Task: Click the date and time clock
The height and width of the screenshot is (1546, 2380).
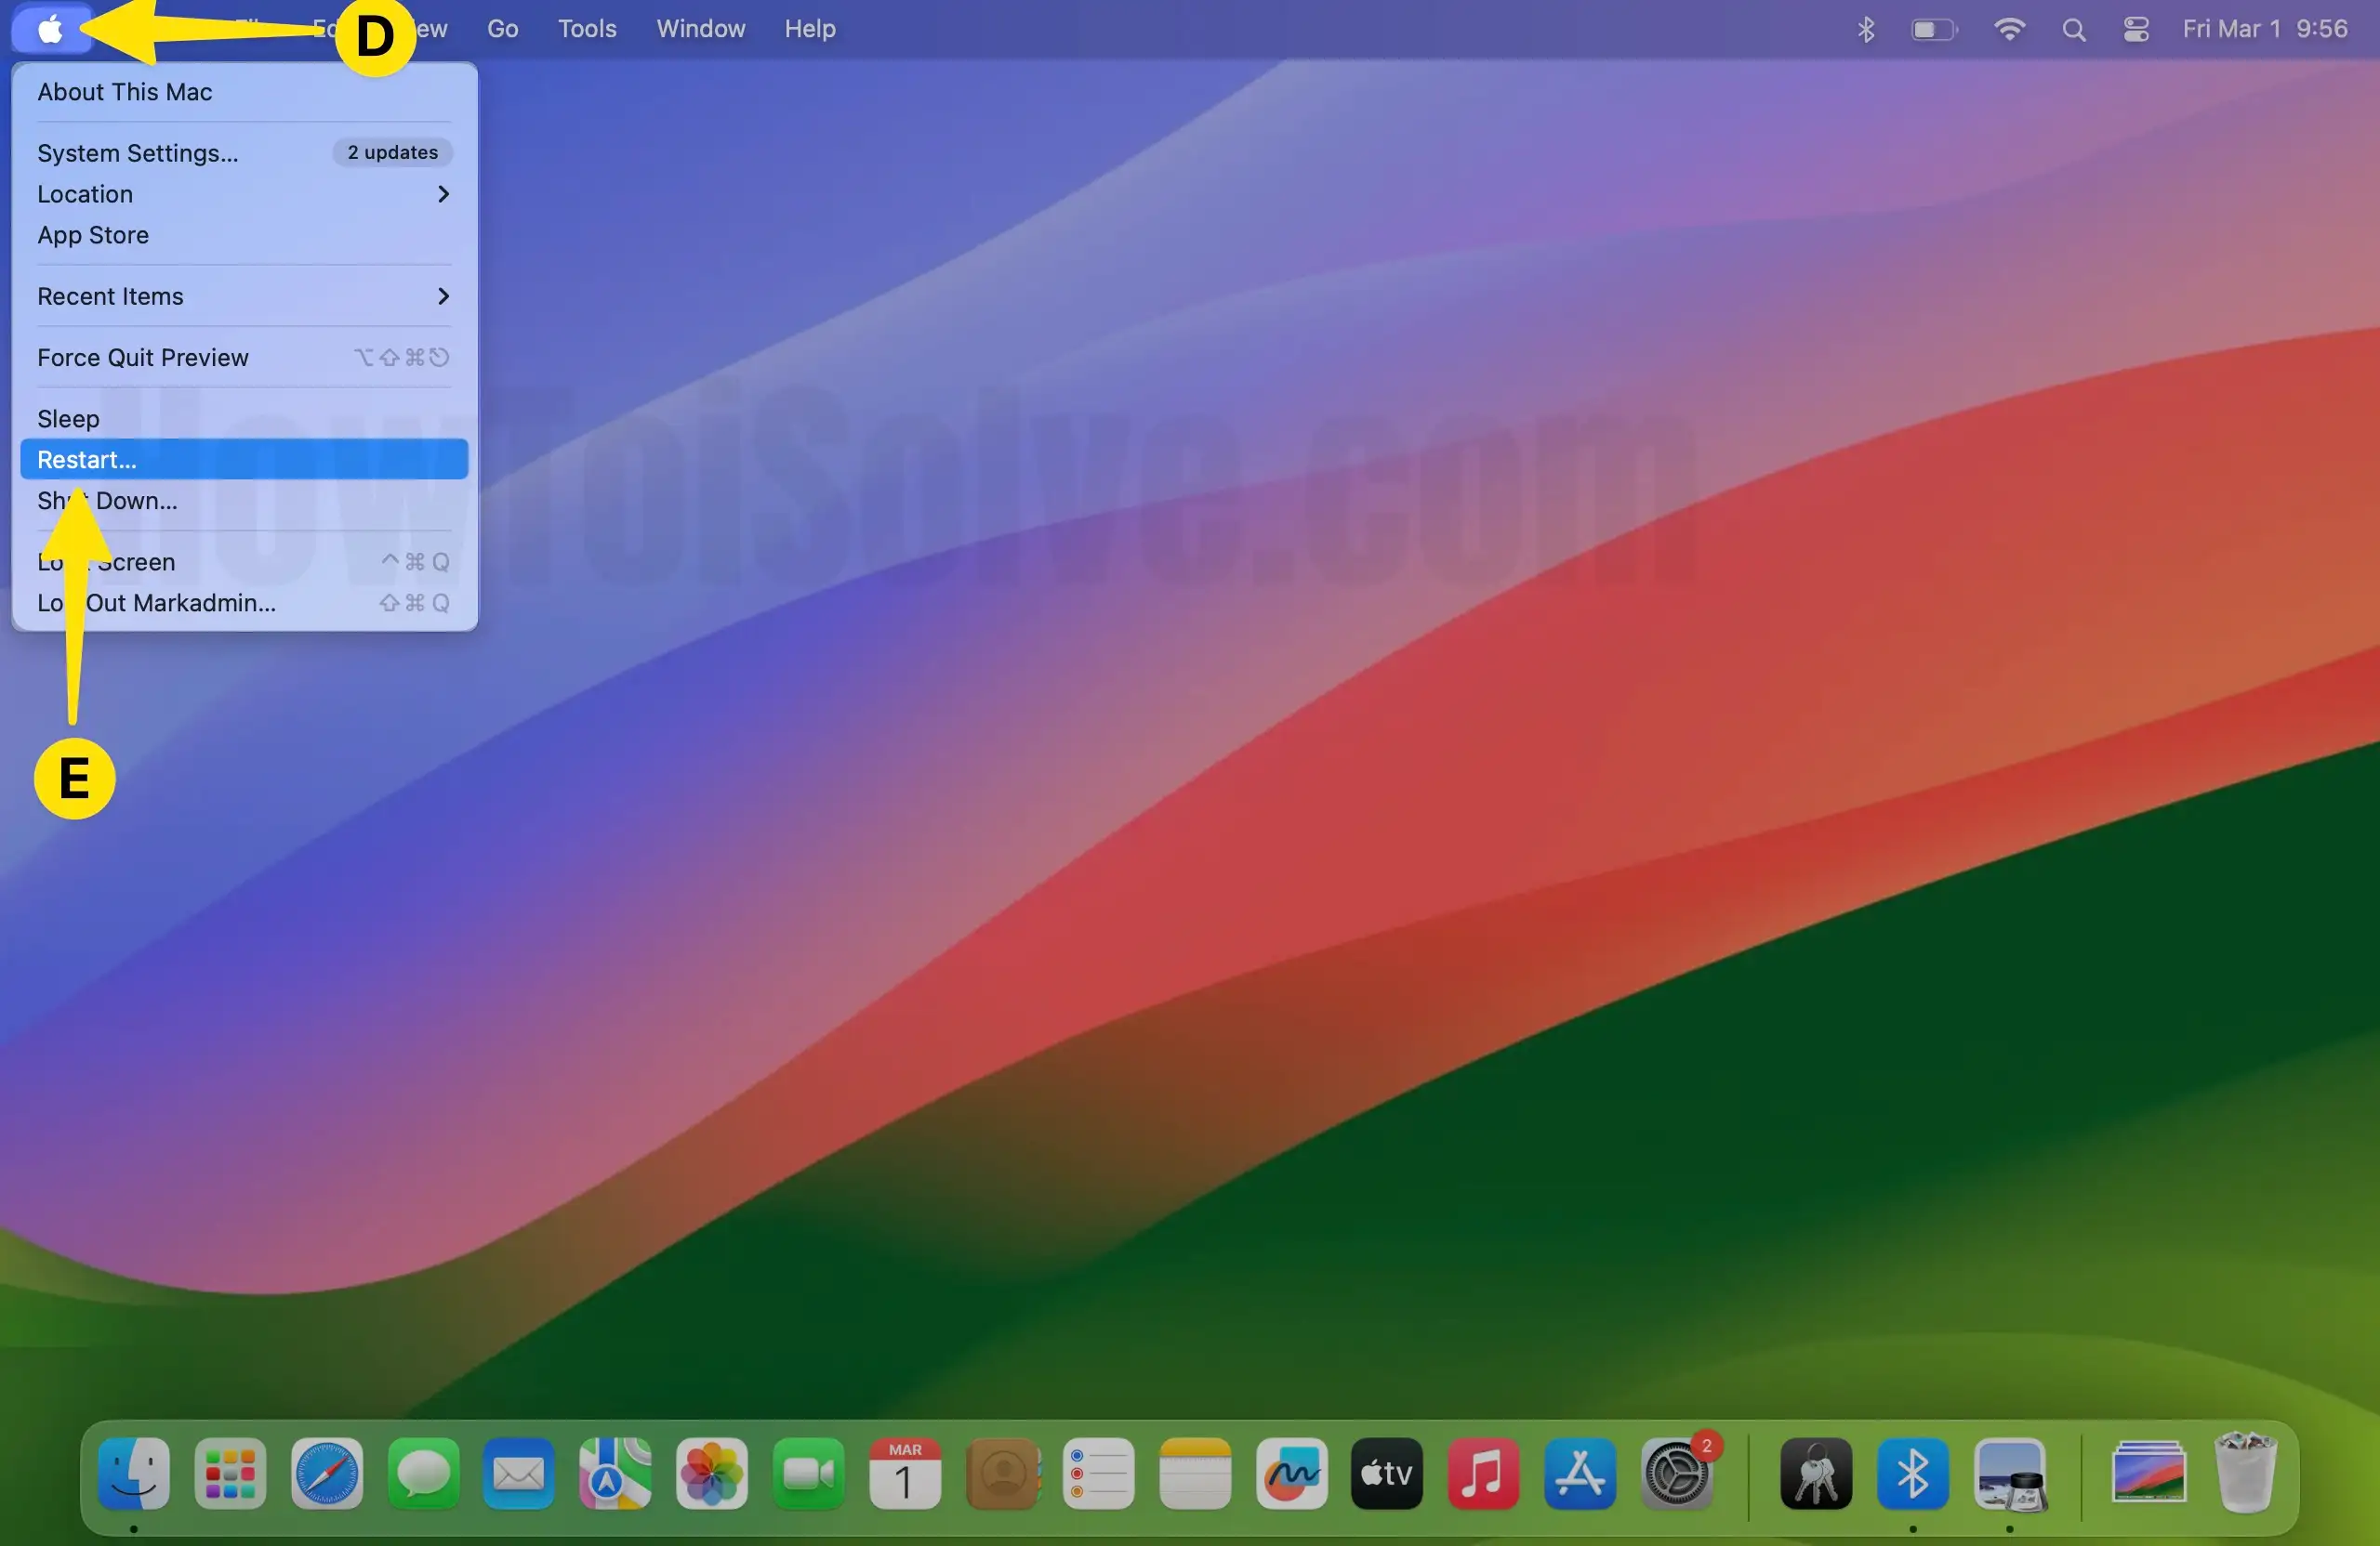Action: (2264, 29)
